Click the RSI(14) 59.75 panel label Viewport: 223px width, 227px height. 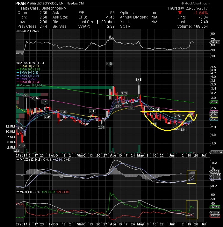pyautogui.click(x=29, y=31)
